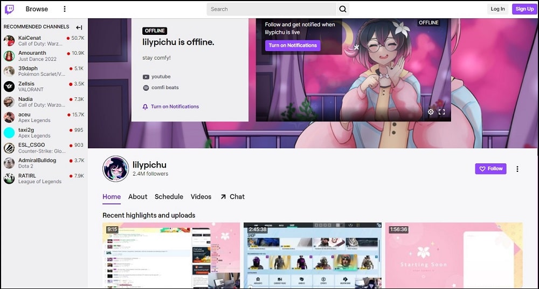Click the KaiCenat channel name
The width and height of the screenshot is (539, 289).
[30, 38]
